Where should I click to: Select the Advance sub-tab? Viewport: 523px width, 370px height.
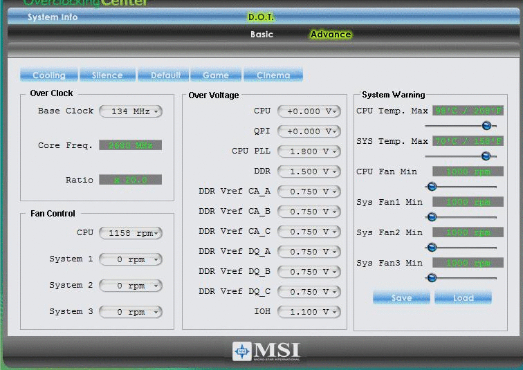click(331, 35)
